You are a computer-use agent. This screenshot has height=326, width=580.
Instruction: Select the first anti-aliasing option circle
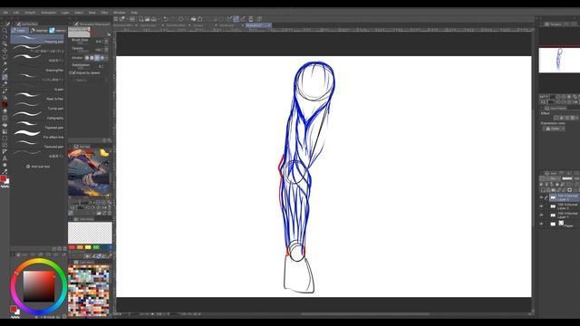(x=87, y=58)
